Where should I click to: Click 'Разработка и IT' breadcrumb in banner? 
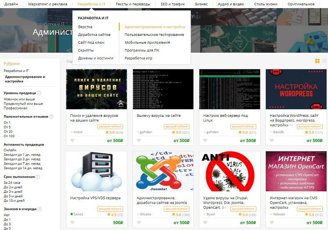click(x=49, y=24)
